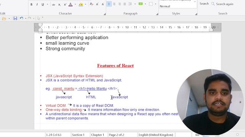Image resolution: width=245 pixels, height=137 pixels.
Task: Open the highlight color dropdown arrow
Action: 85,4
